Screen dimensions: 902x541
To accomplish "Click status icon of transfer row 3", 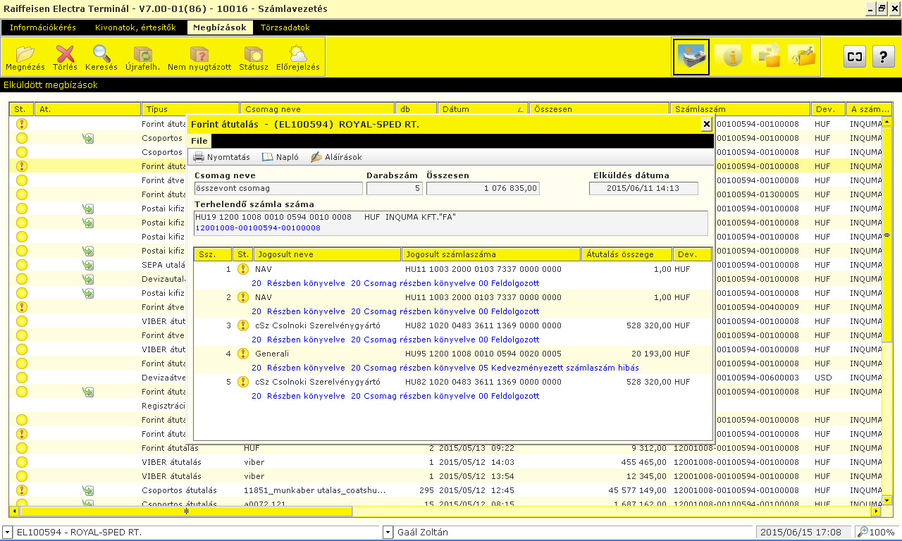I will click(243, 325).
